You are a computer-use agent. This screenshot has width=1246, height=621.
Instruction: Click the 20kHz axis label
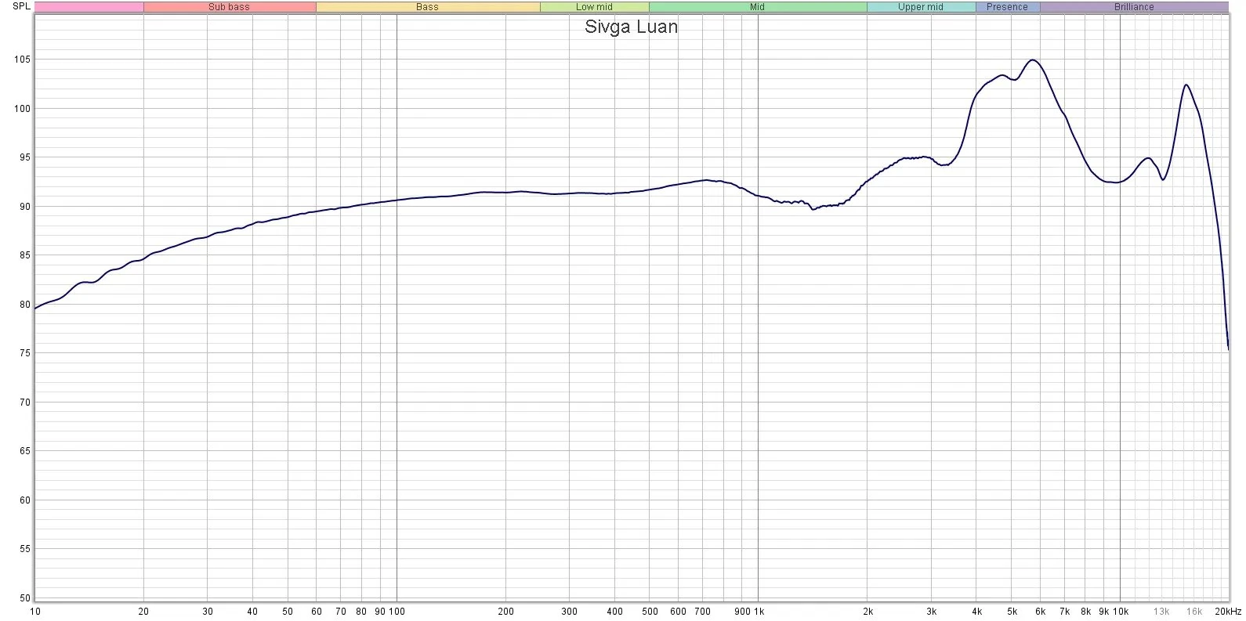[1228, 612]
